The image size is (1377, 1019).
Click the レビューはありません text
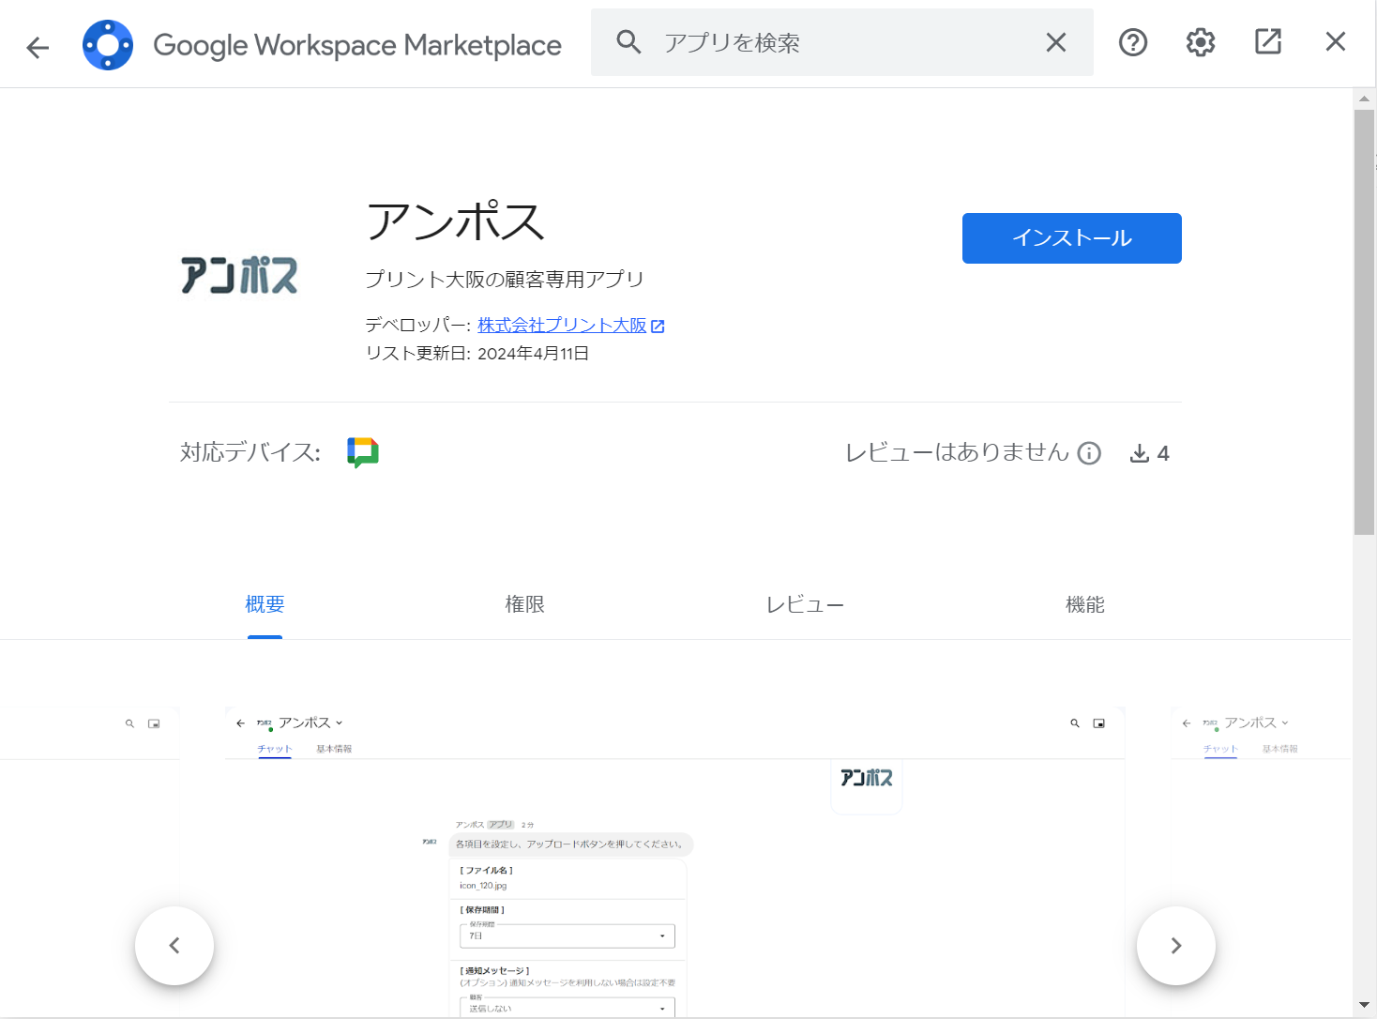(x=957, y=452)
